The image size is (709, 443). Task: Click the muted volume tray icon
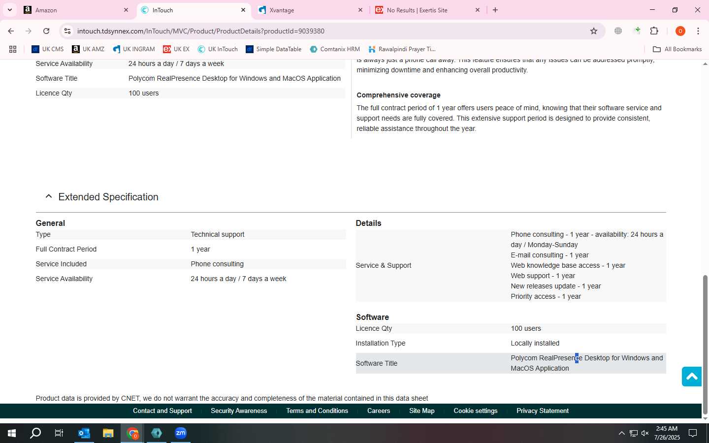(645, 433)
